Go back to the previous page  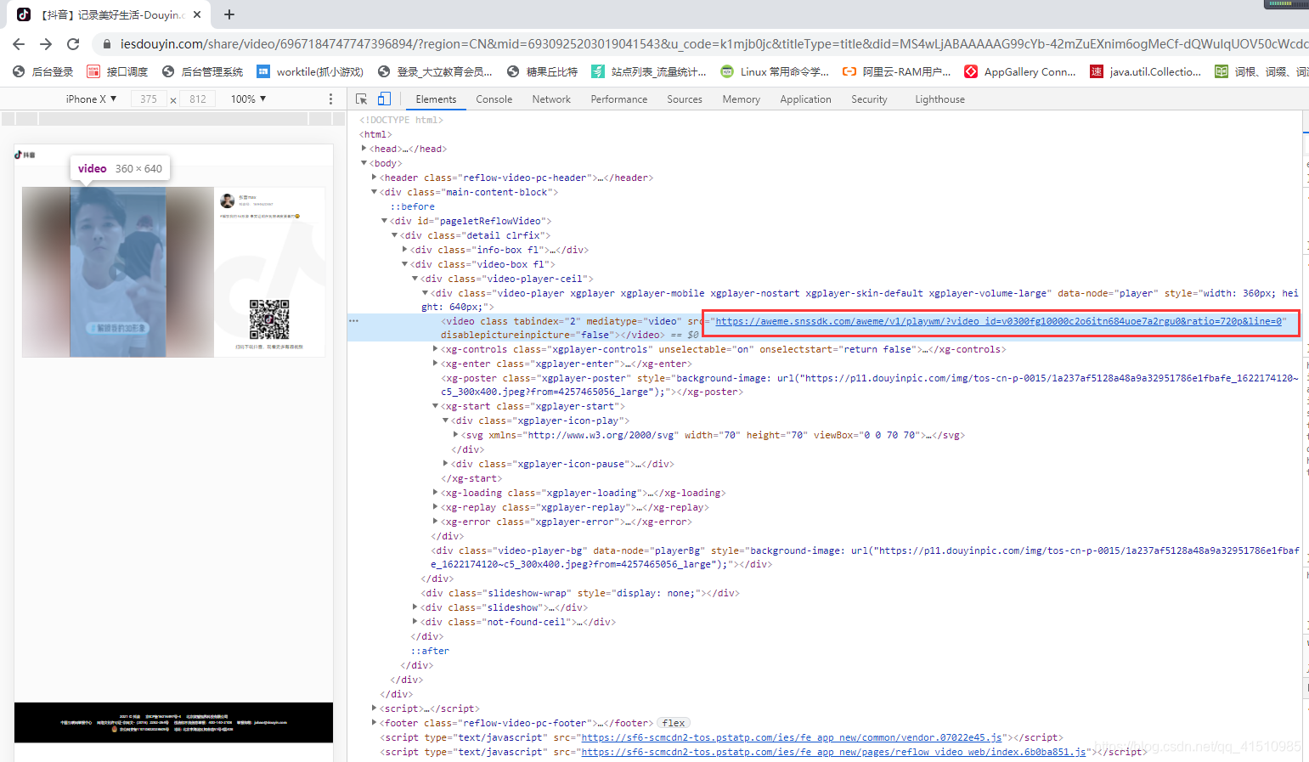click(19, 44)
